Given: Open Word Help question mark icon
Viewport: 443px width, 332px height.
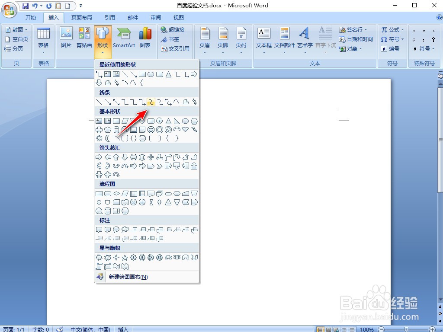Looking at the screenshot, I should point(440,17).
